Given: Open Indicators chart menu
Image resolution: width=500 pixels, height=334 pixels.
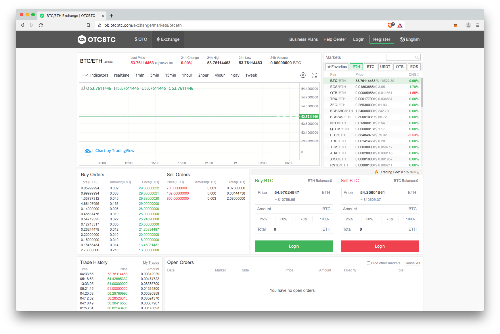Looking at the screenshot, I should 95,75.
